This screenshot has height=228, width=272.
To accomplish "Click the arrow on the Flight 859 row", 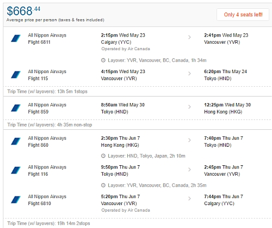I will tap(189, 107).
